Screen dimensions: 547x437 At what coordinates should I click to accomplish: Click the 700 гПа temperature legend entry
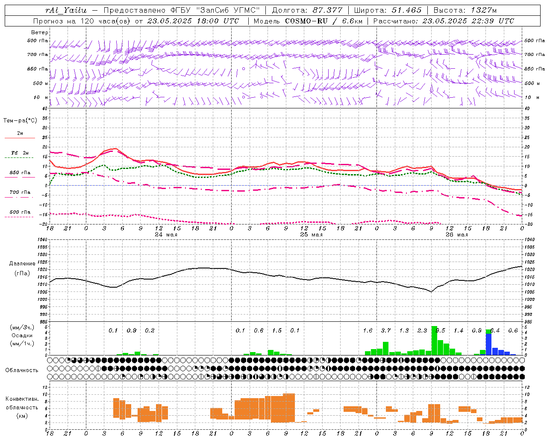tap(20, 192)
